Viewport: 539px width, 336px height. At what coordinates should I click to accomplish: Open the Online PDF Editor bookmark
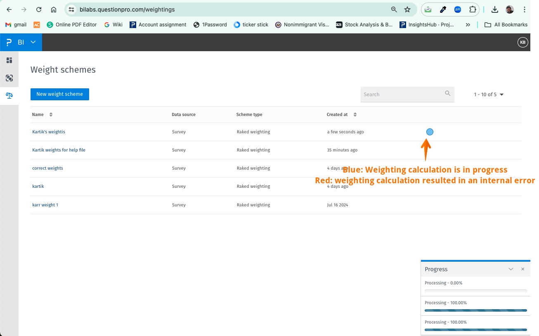(72, 25)
